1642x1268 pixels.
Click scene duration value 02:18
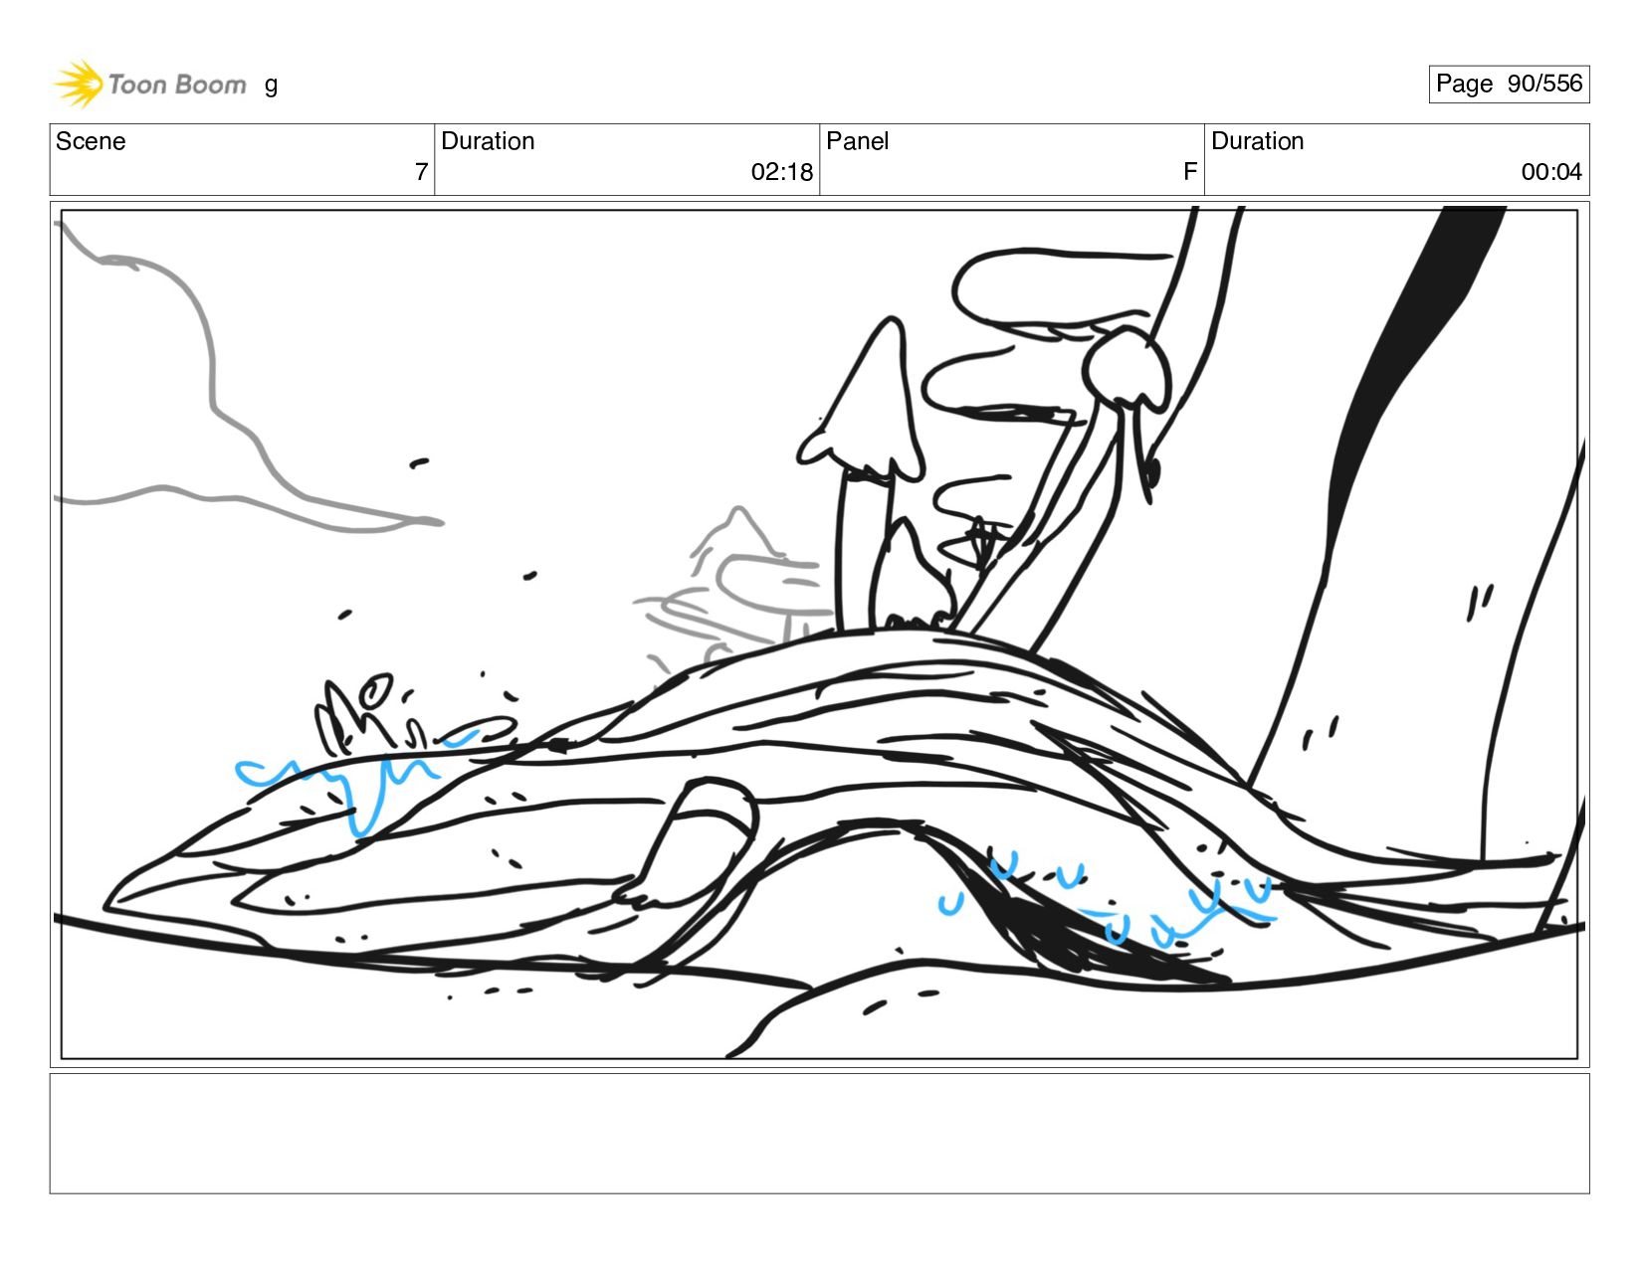pyautogui.click(x=782, y=172)
